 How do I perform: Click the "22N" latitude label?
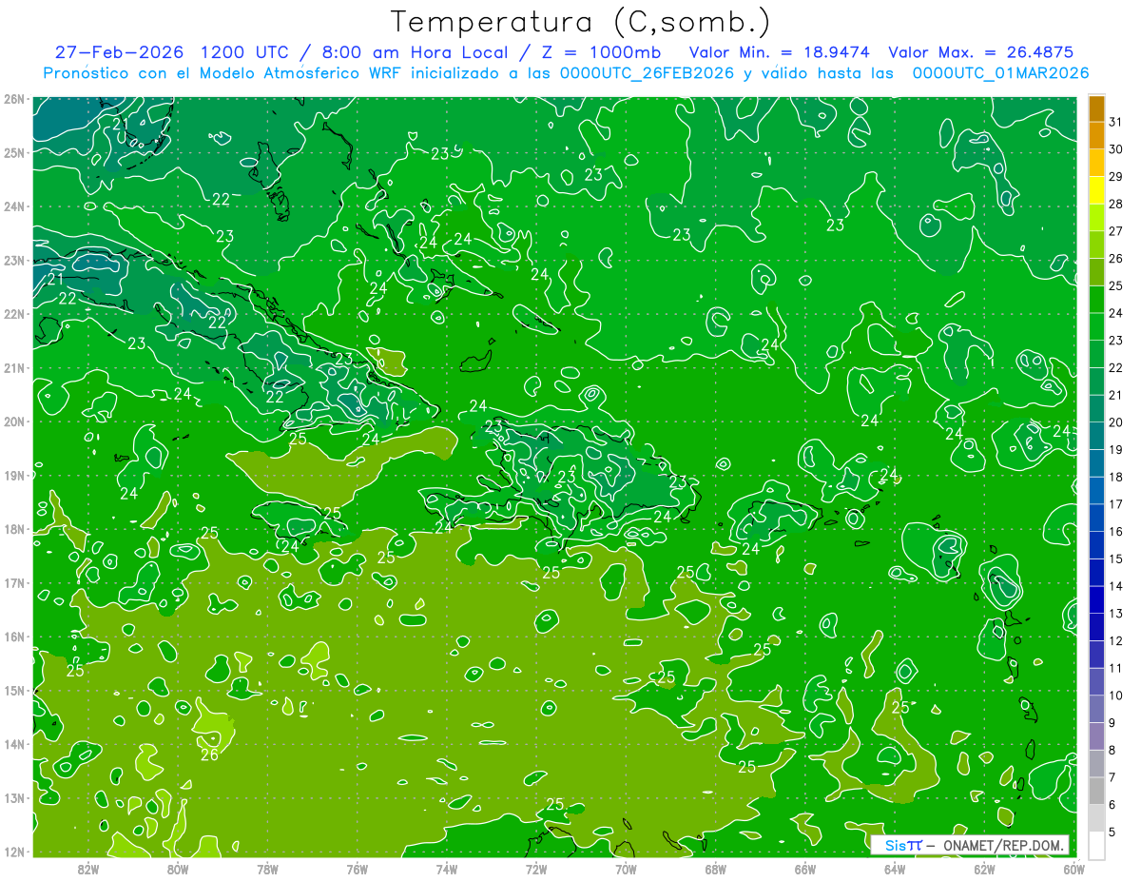pos(13,314)
